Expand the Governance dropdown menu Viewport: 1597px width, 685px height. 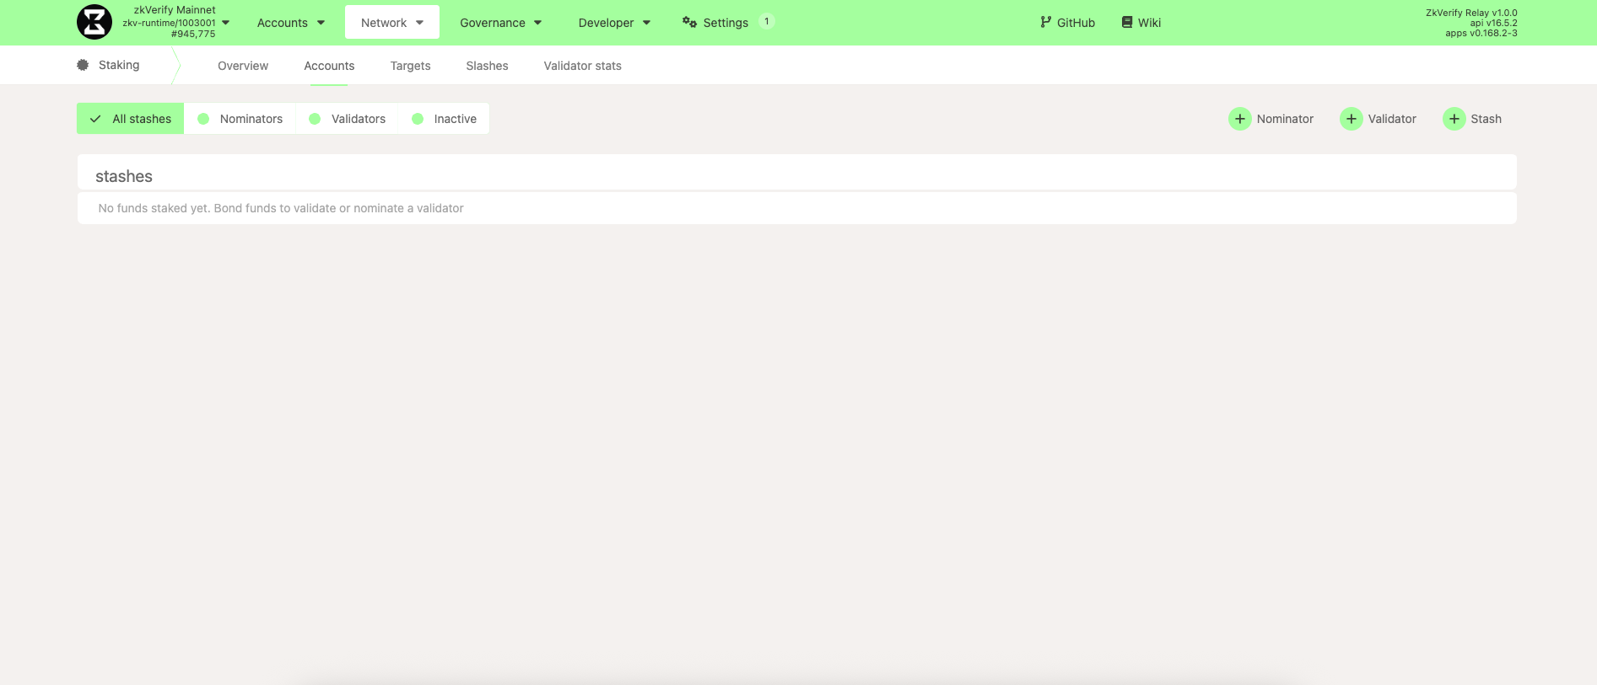pyautogui.click(x=500, y=23)
